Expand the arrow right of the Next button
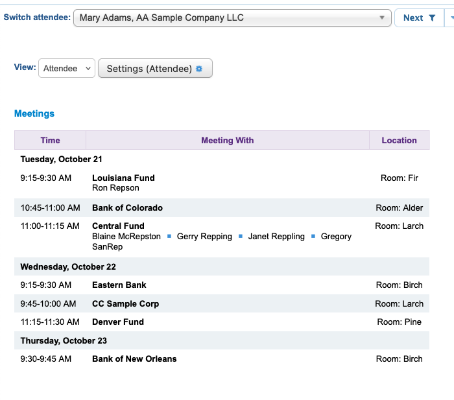454x400 pixels. 451,18
